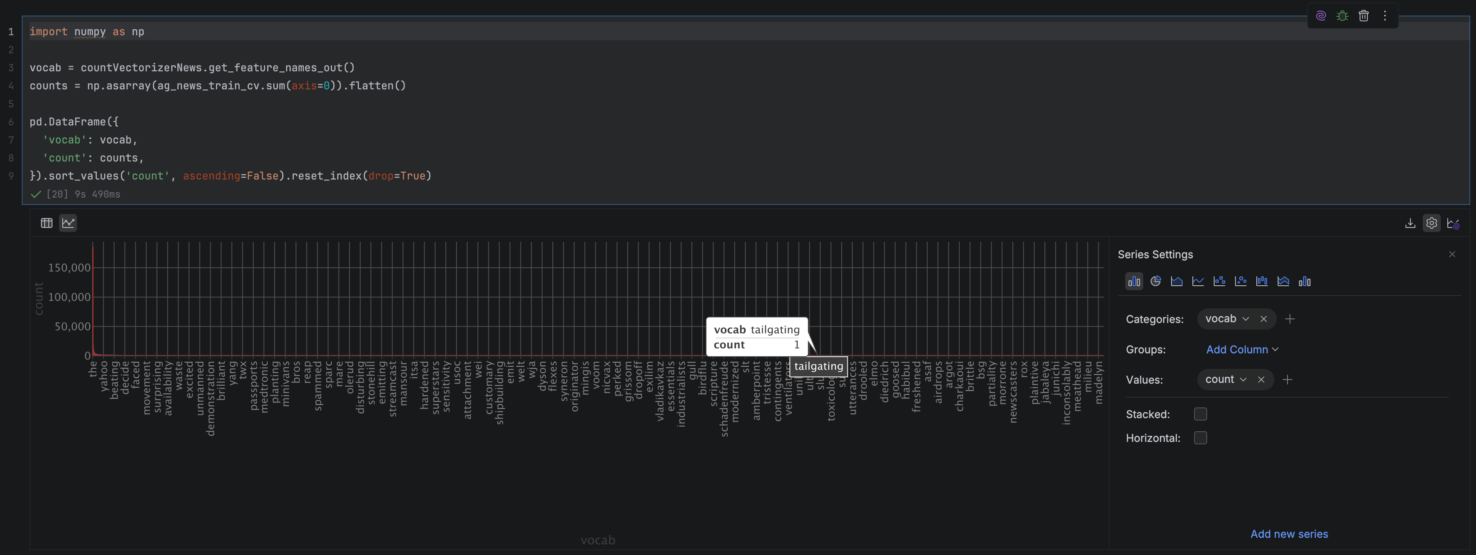Add another Values column with plus

click(1287, 380)
